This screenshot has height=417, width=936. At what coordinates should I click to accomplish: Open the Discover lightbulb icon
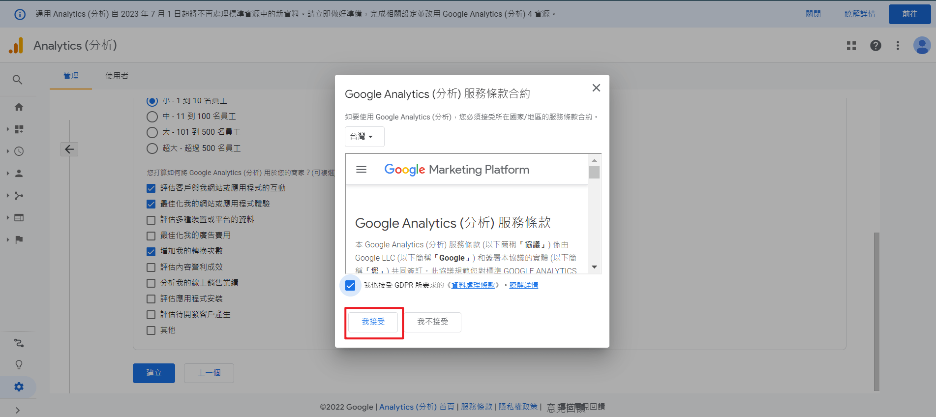pos(19,364)
